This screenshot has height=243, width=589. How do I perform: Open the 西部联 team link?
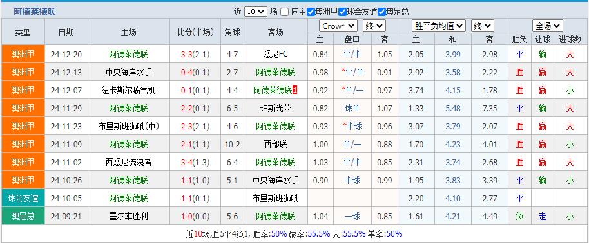coord(275,144)
